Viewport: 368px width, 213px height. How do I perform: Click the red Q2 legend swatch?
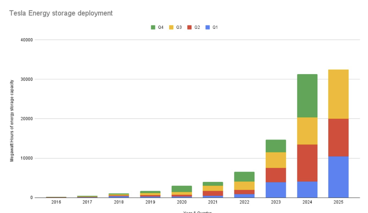190,27
